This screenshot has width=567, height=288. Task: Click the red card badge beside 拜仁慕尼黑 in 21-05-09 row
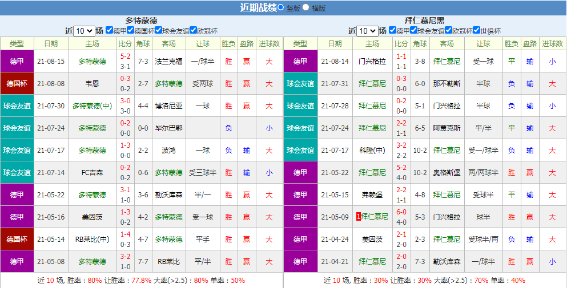coord(359,217)
